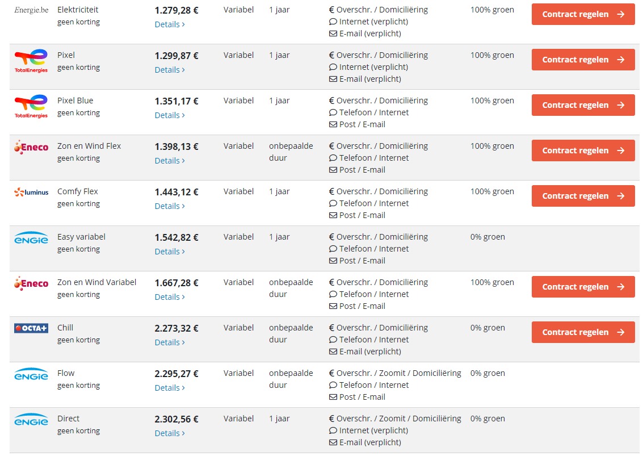Show Details under the 2.302,56 € price
643x456 pixels.
click(169, 433)
